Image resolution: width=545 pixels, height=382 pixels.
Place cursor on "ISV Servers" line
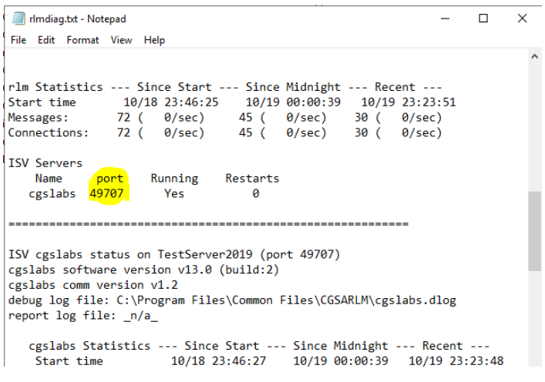click(x=45, y=163)
